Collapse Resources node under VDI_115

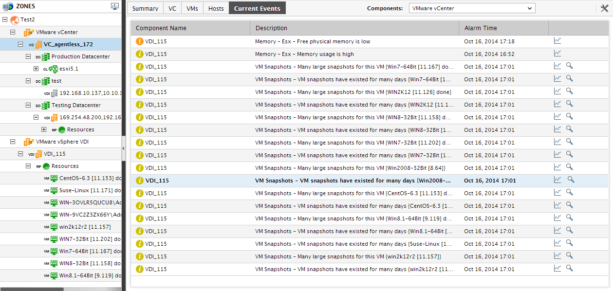(28, 166)
